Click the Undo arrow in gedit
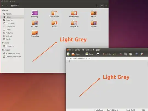 [x=104, y=54]
